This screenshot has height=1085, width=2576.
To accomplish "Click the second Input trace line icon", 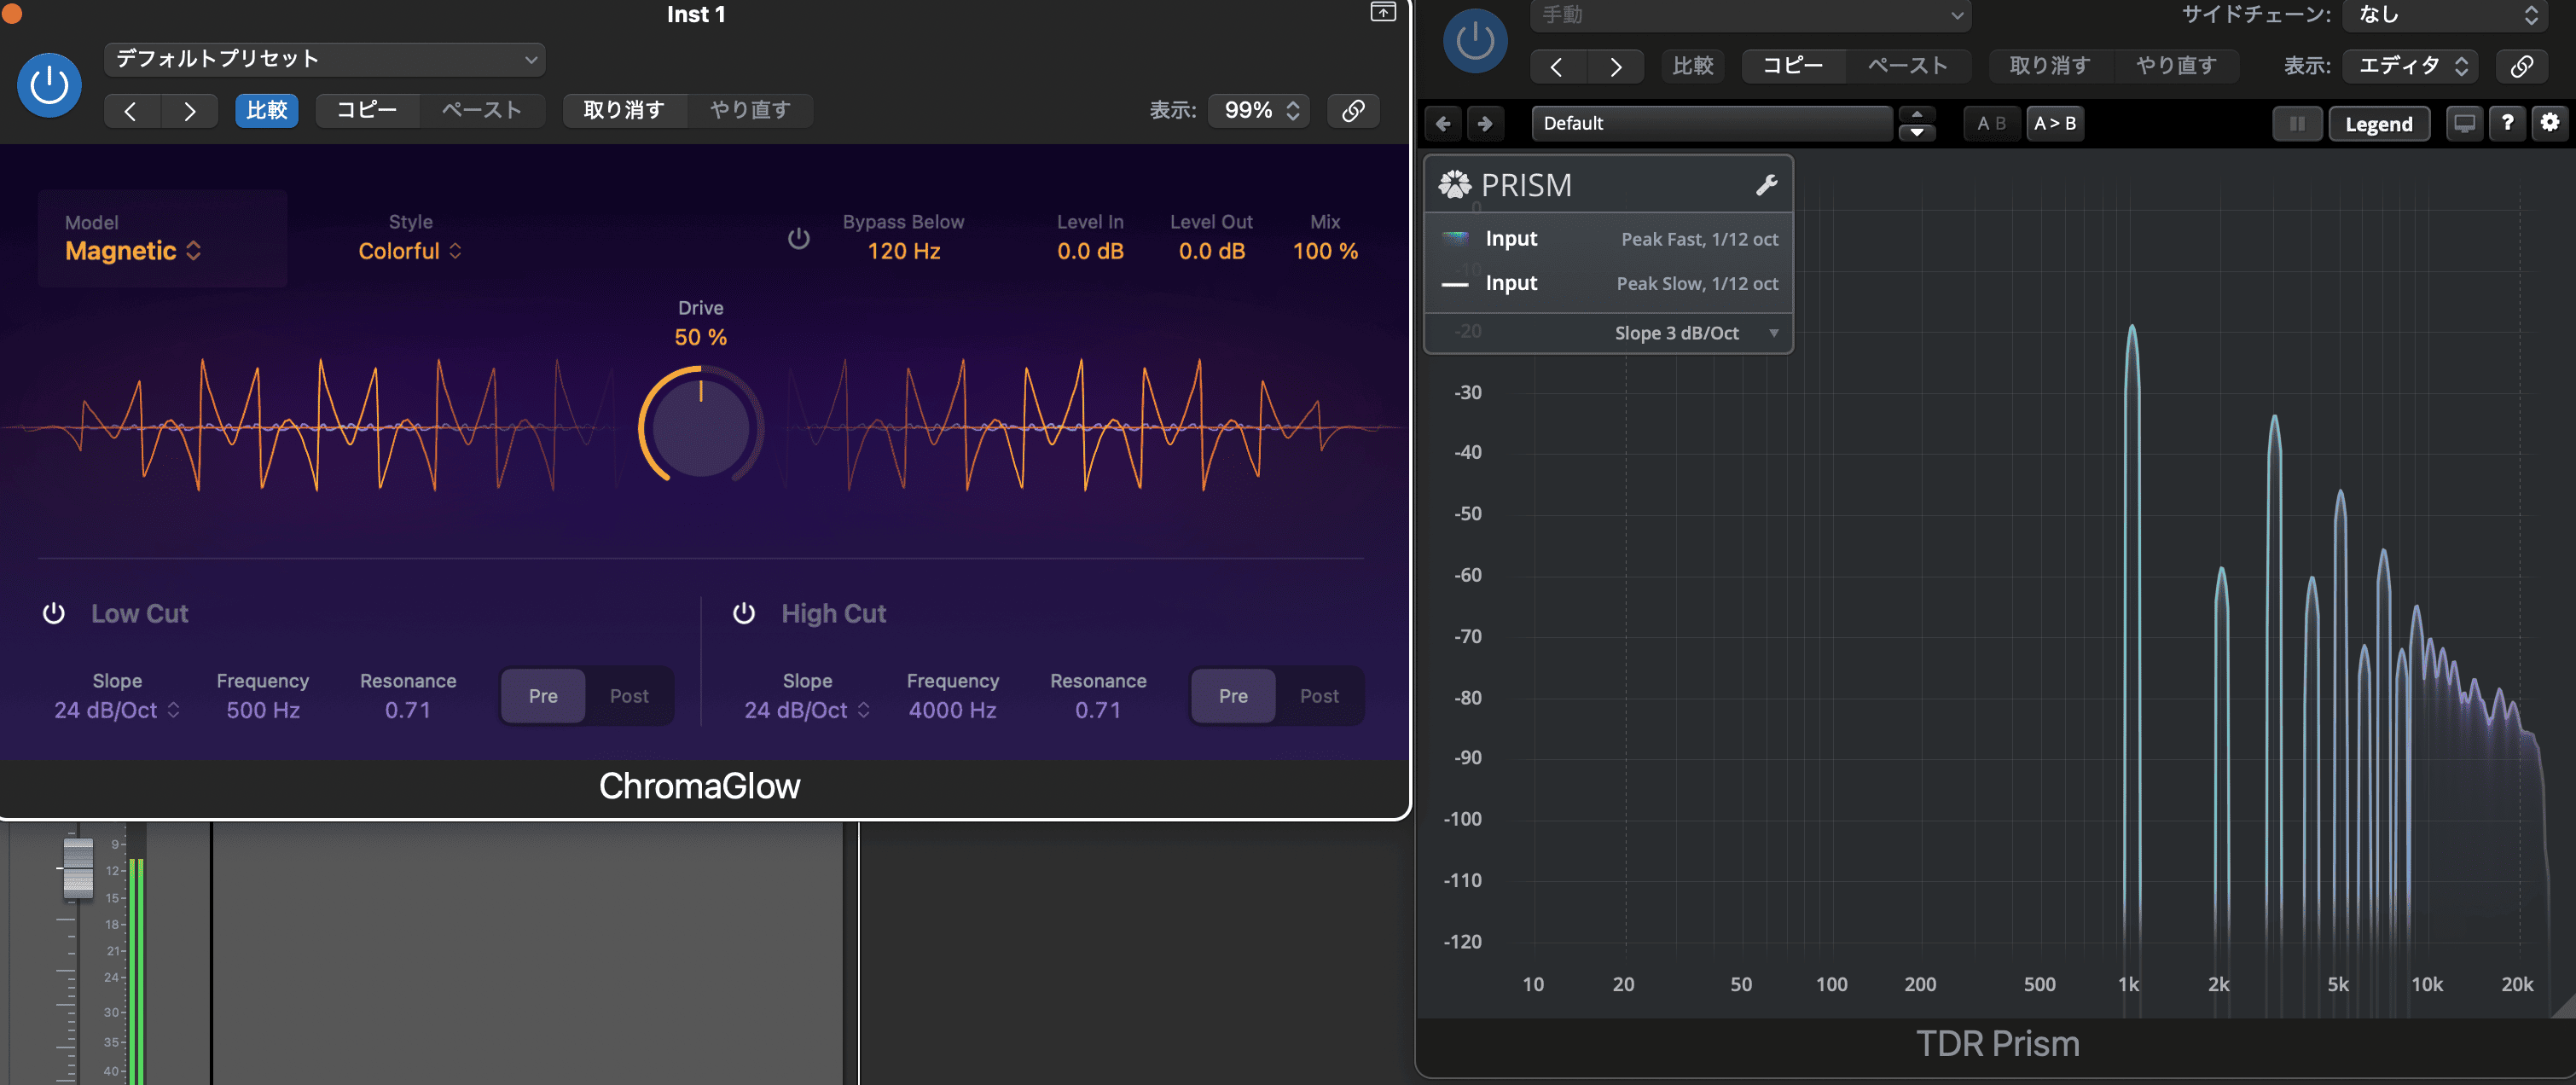I will [1455, 285].
